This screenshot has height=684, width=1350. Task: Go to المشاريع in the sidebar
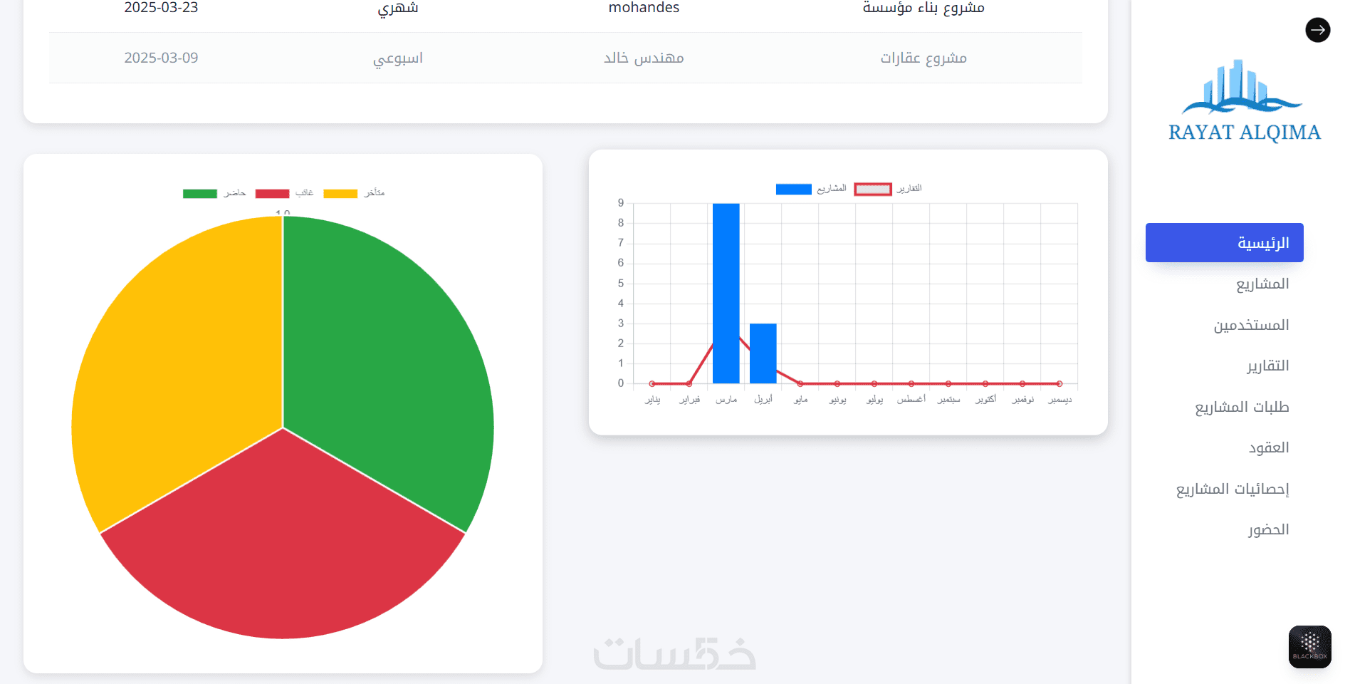(1262, 284)
